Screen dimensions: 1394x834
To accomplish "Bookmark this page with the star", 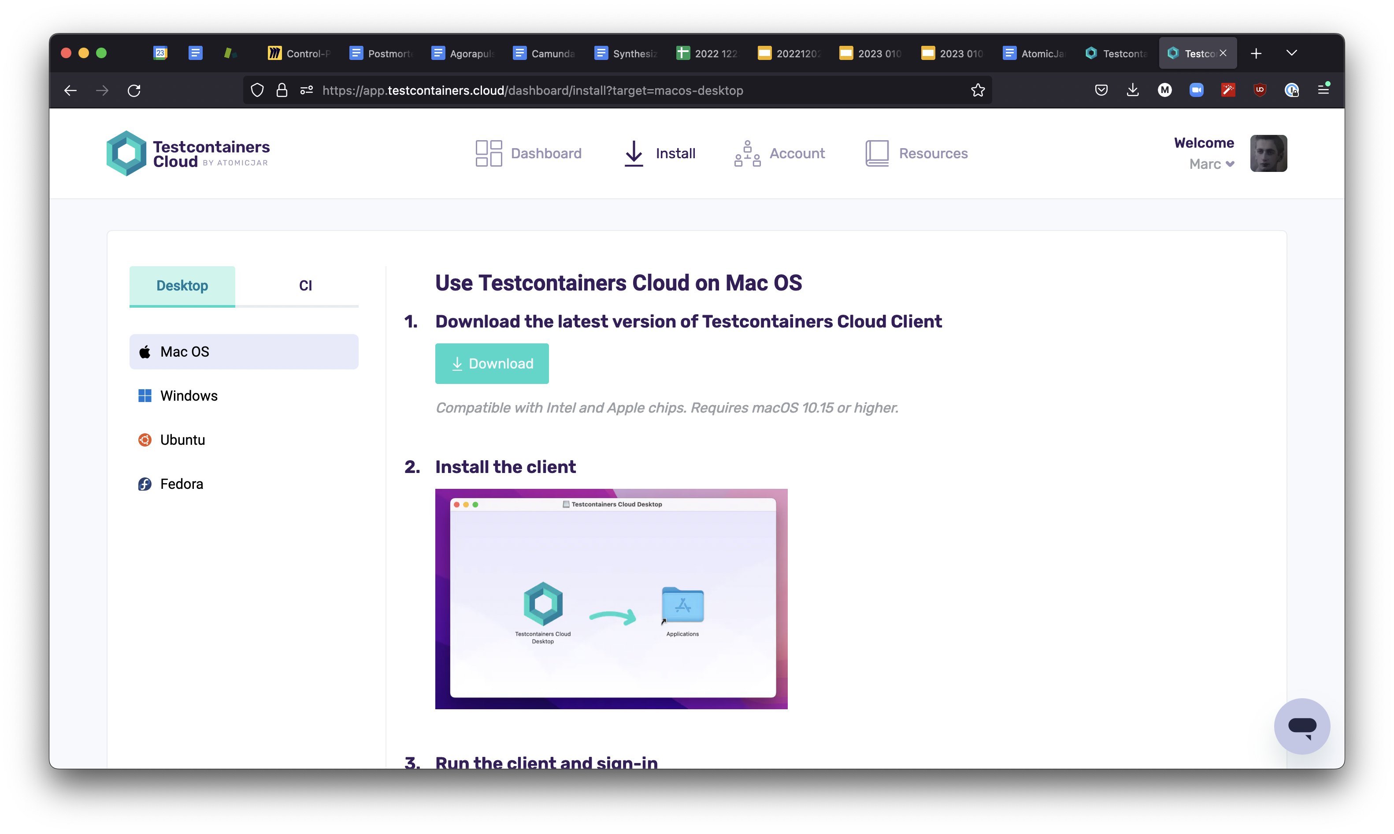I will point(978,90).
